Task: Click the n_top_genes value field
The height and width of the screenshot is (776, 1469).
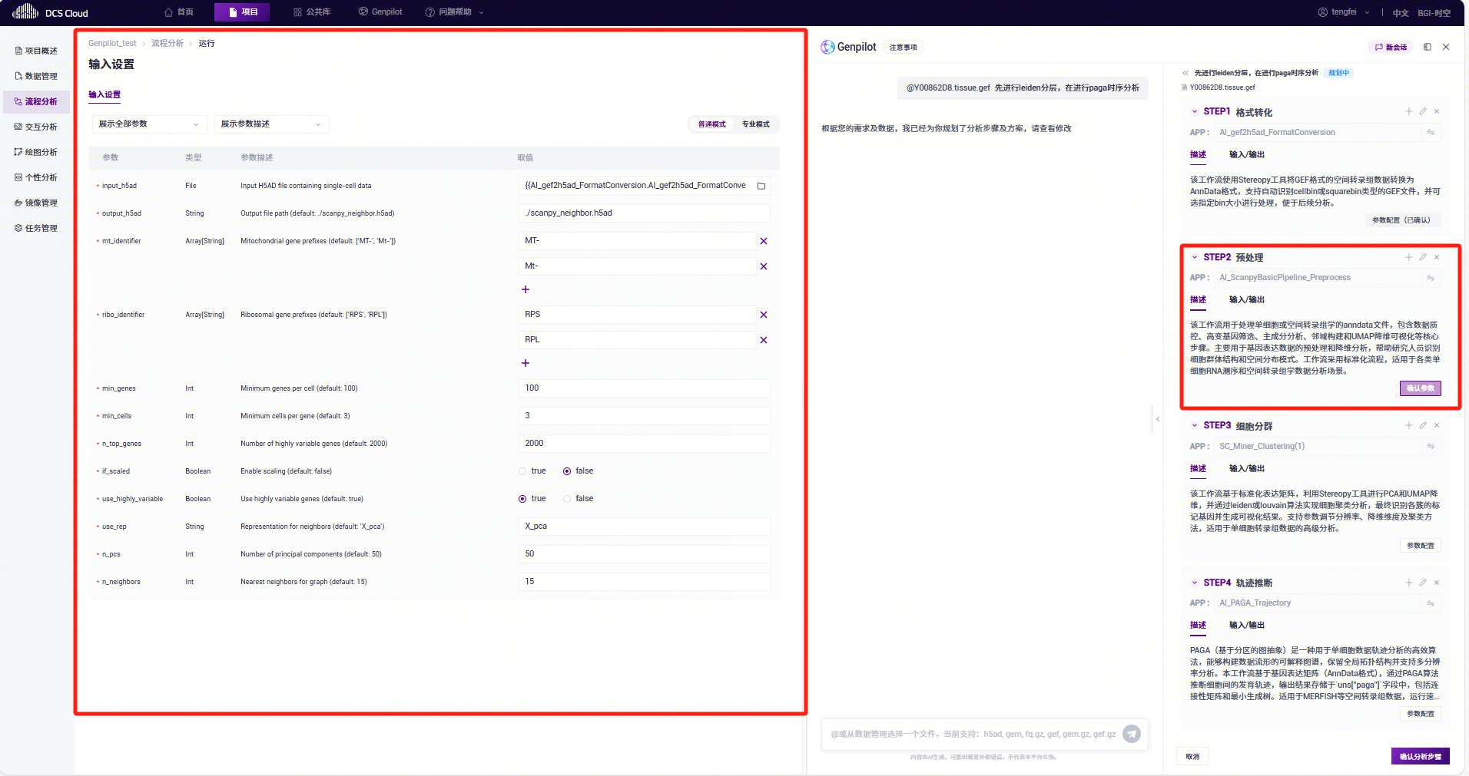Action: (644, 444)
